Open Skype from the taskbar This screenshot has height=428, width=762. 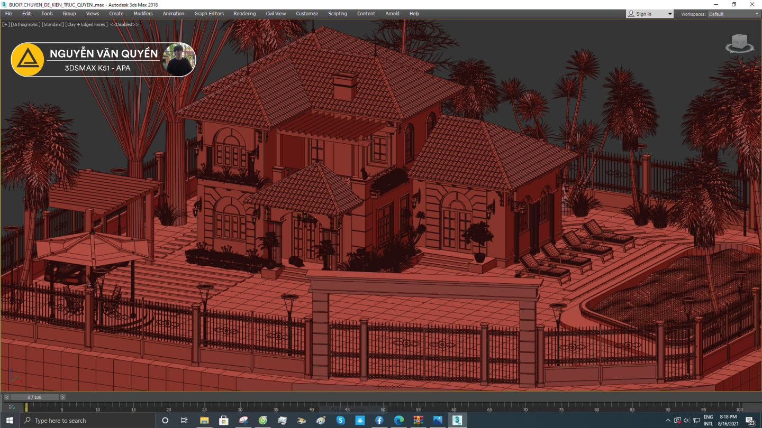coord(340,420)
